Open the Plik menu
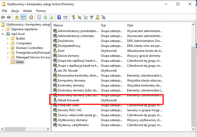This screenshot has width=197, height=137. coord(5,11)
